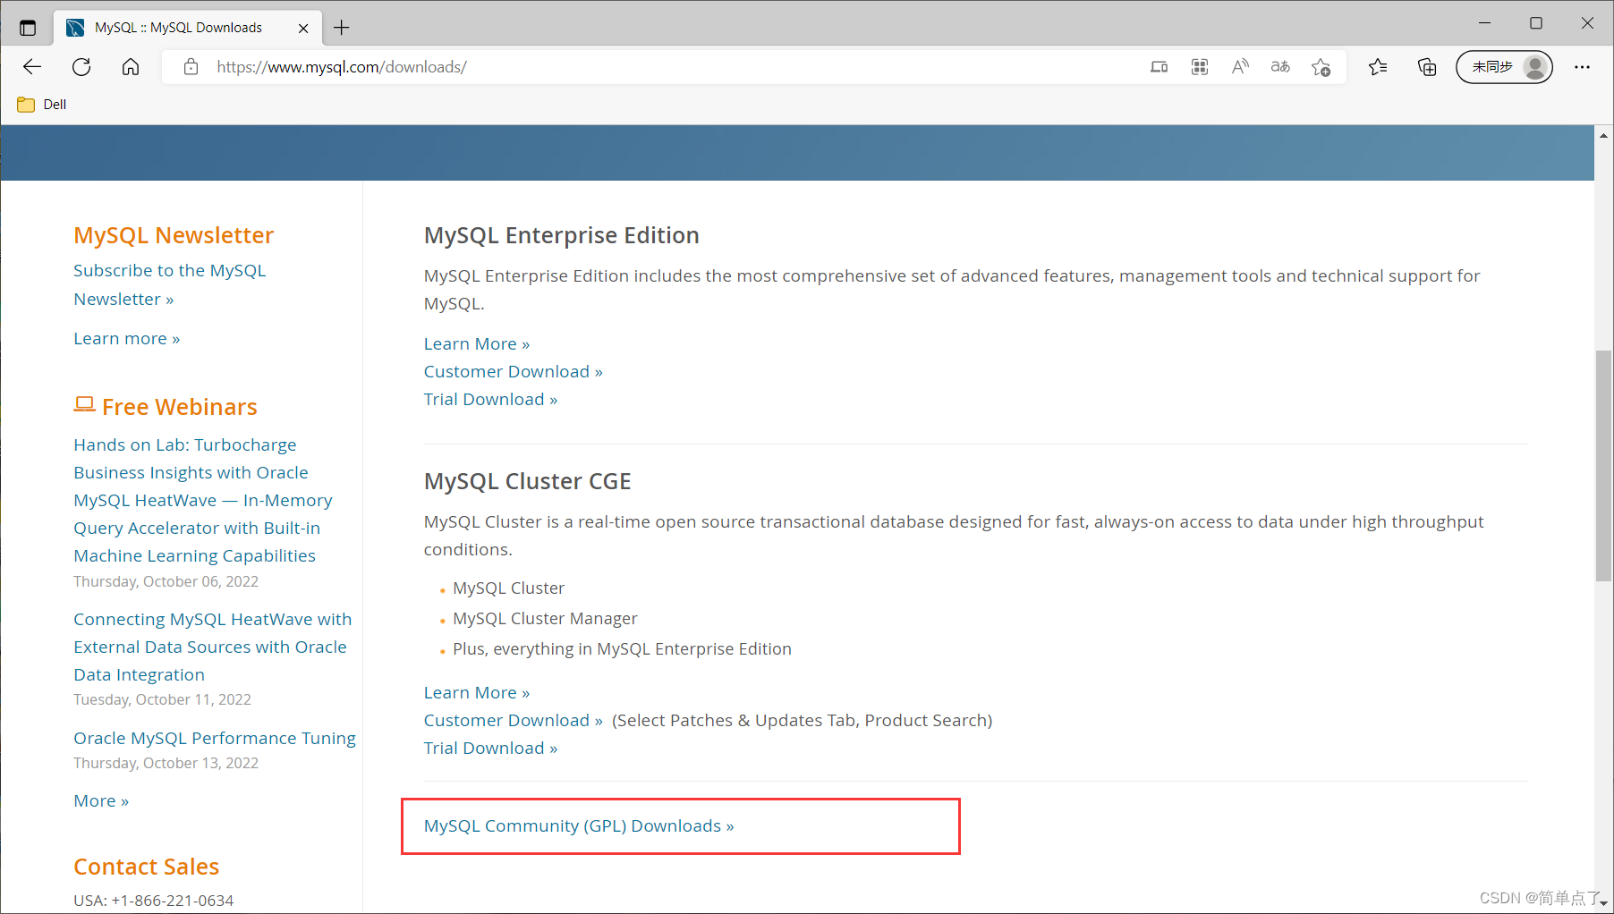1614x914 pixels.
Task: Click Enterprise Edition Trial Download link
Action: [x=491, y=400]
